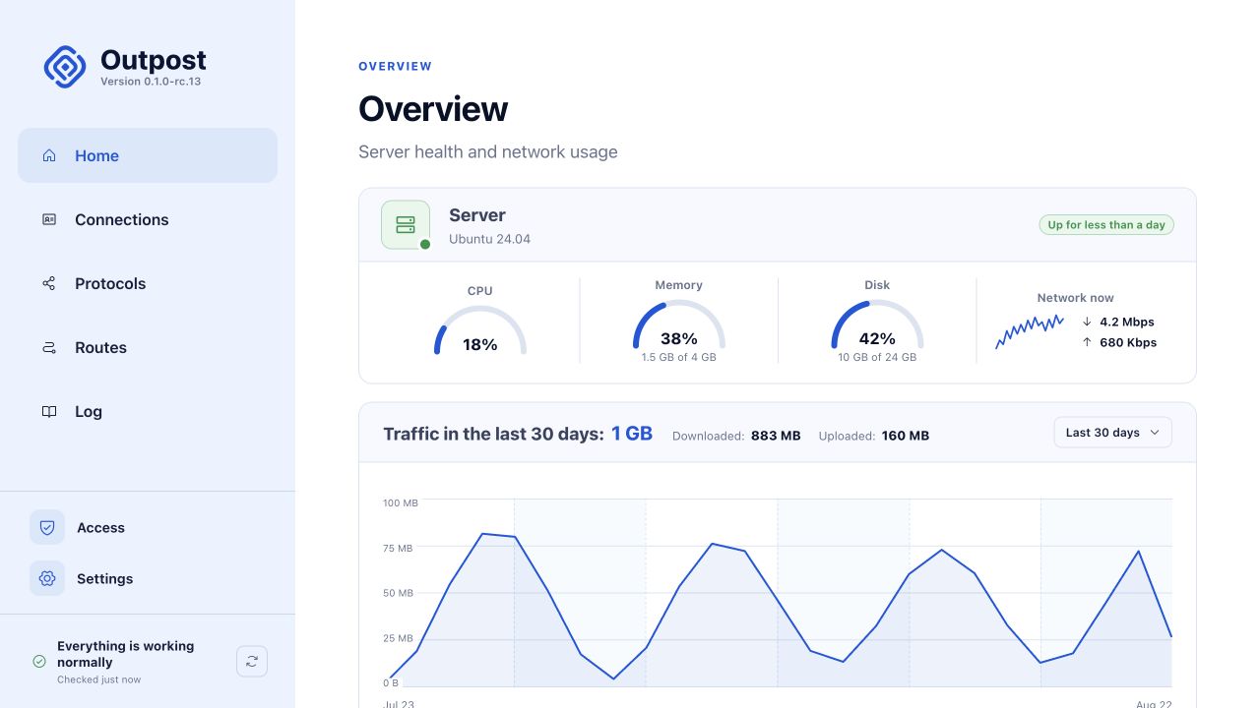This screenshot has height=708, width=1260.
Task: Click the Settings gear icon
Action: pyautogui.click(x=47, y=578)
